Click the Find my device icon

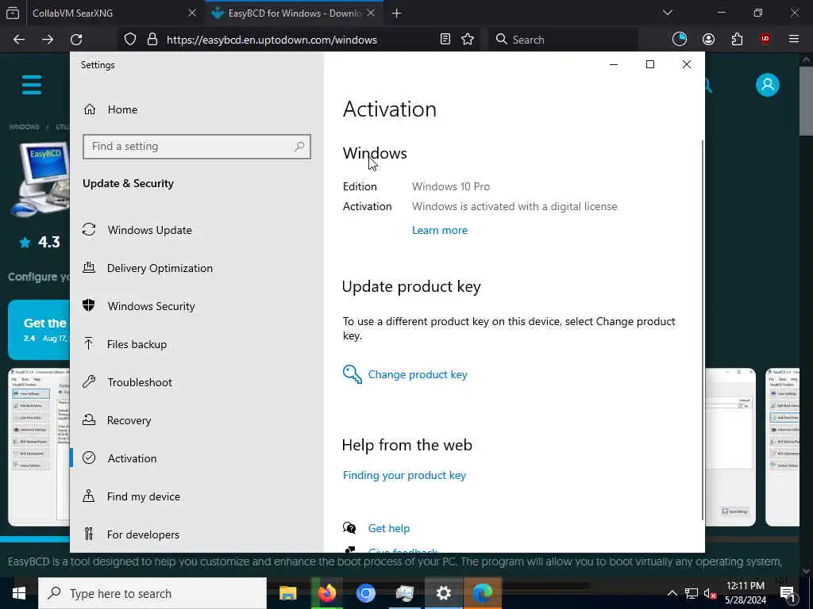[89, 496]
